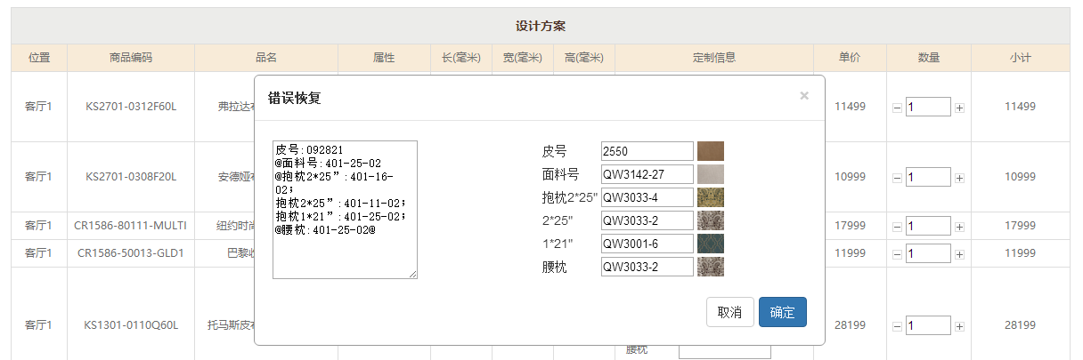The width and height of the screenshot is (1083, 360).
Task: Click the brown leather swatch beside 皮号
Action: pyautogui.click(x=711, y=151)
